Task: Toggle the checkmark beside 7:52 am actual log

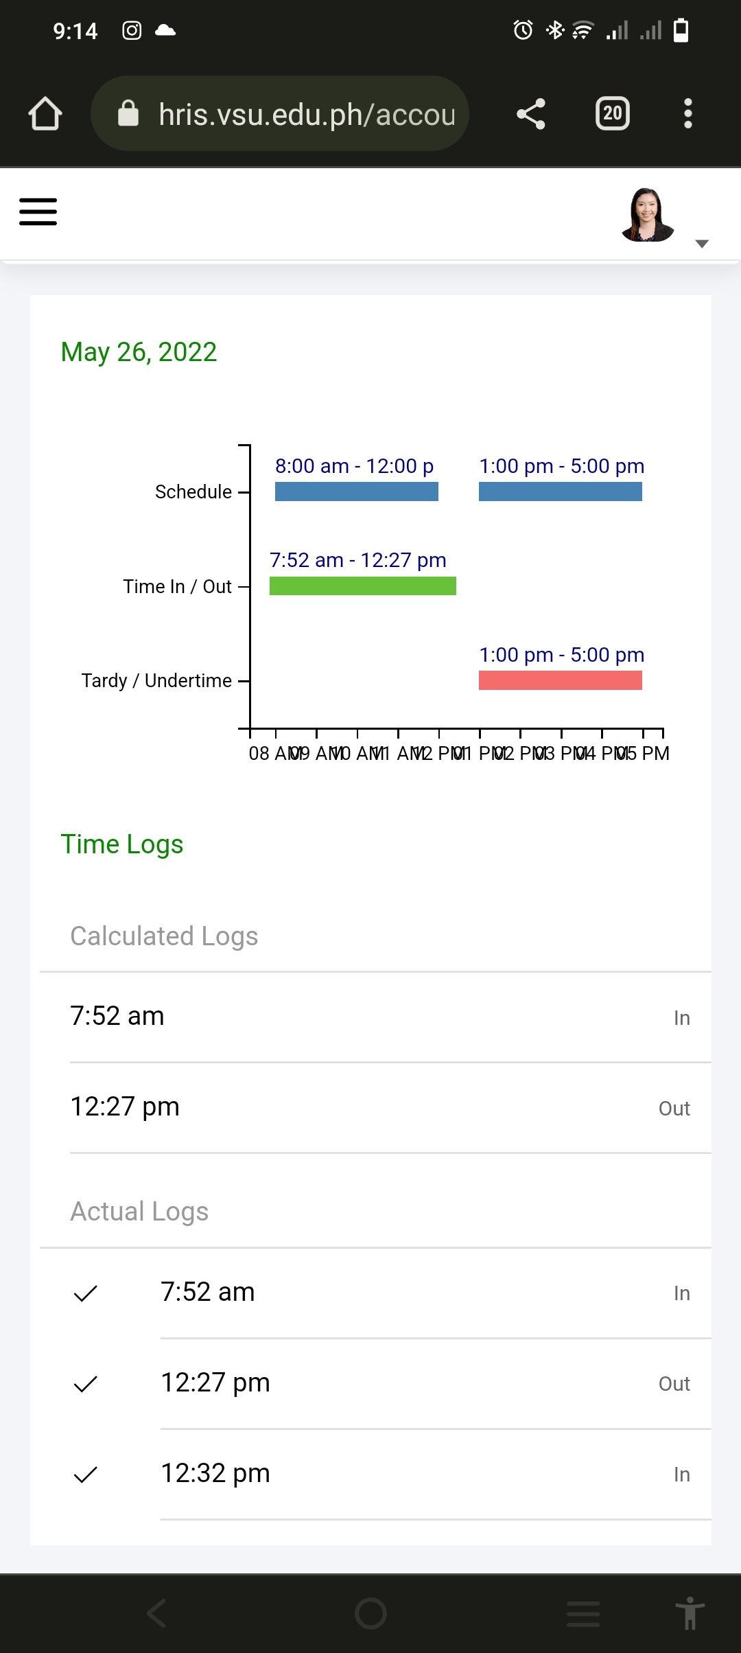Action: tap(86, 1293)
